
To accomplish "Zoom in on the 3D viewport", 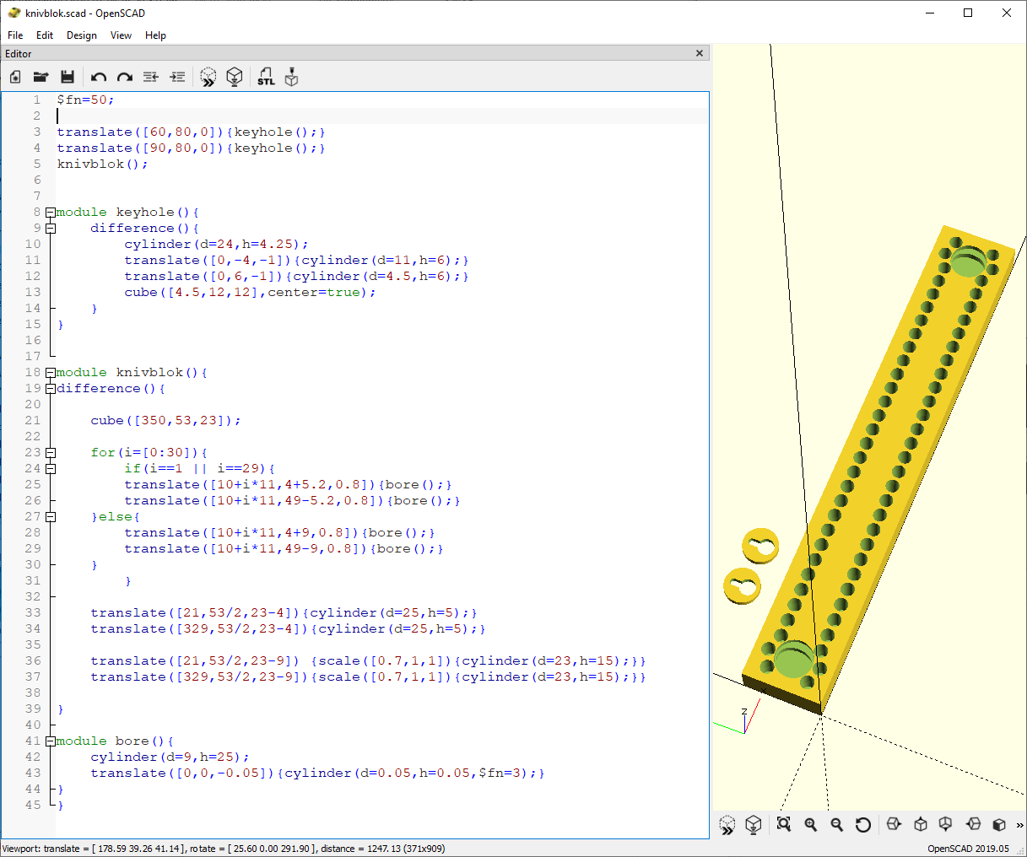I will tap(810, 825).
